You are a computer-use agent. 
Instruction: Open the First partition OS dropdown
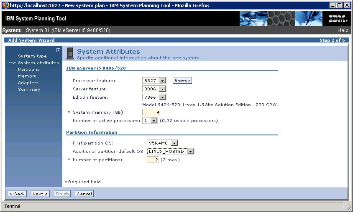(x=174, y=143)
